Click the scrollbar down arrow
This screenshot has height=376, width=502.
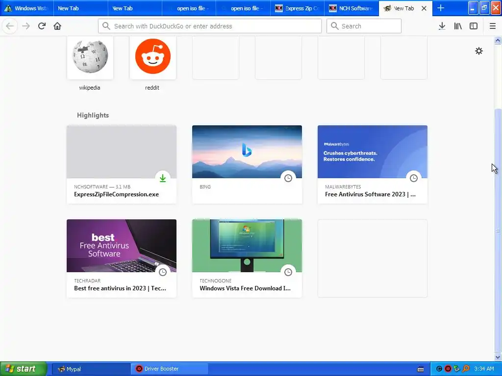pos(498,357)
